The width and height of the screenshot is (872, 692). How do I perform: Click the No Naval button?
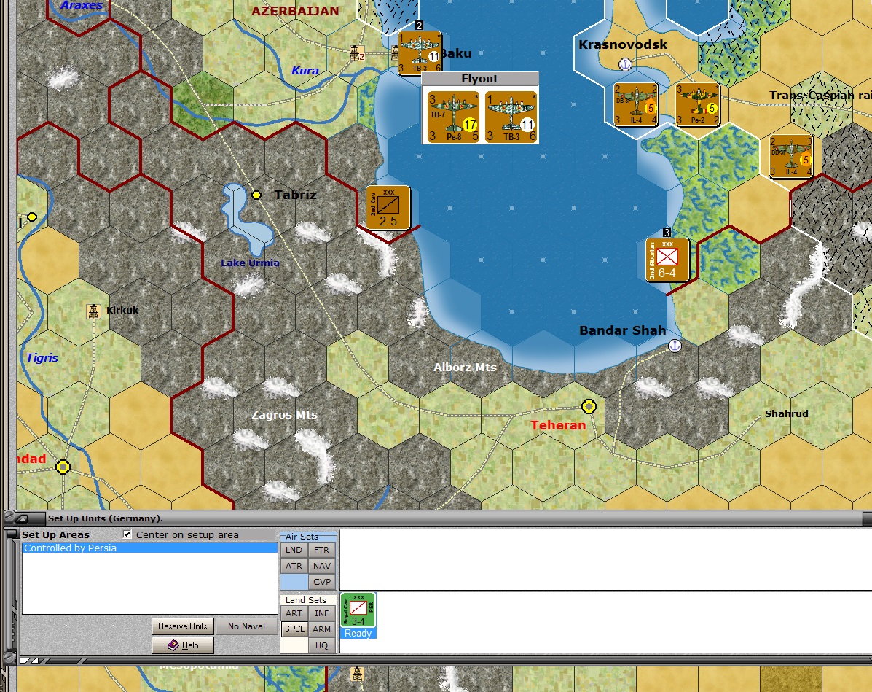(x=246, y=626)
